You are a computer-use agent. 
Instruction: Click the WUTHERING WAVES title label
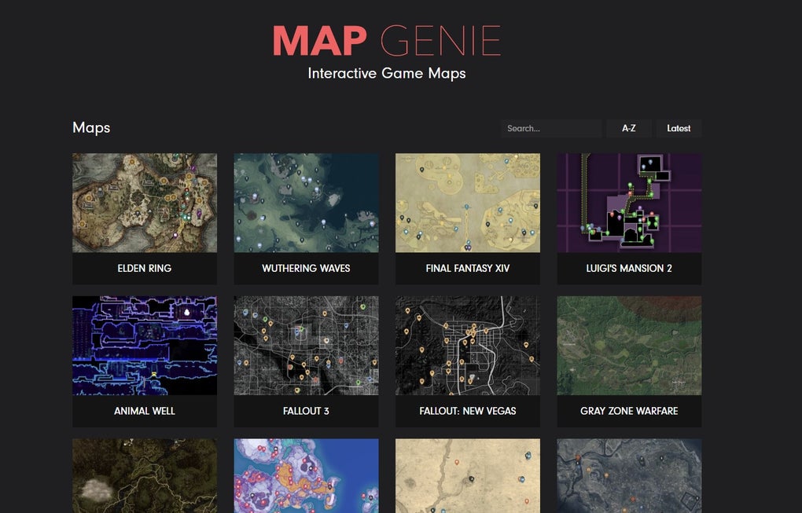pos(307,268)
